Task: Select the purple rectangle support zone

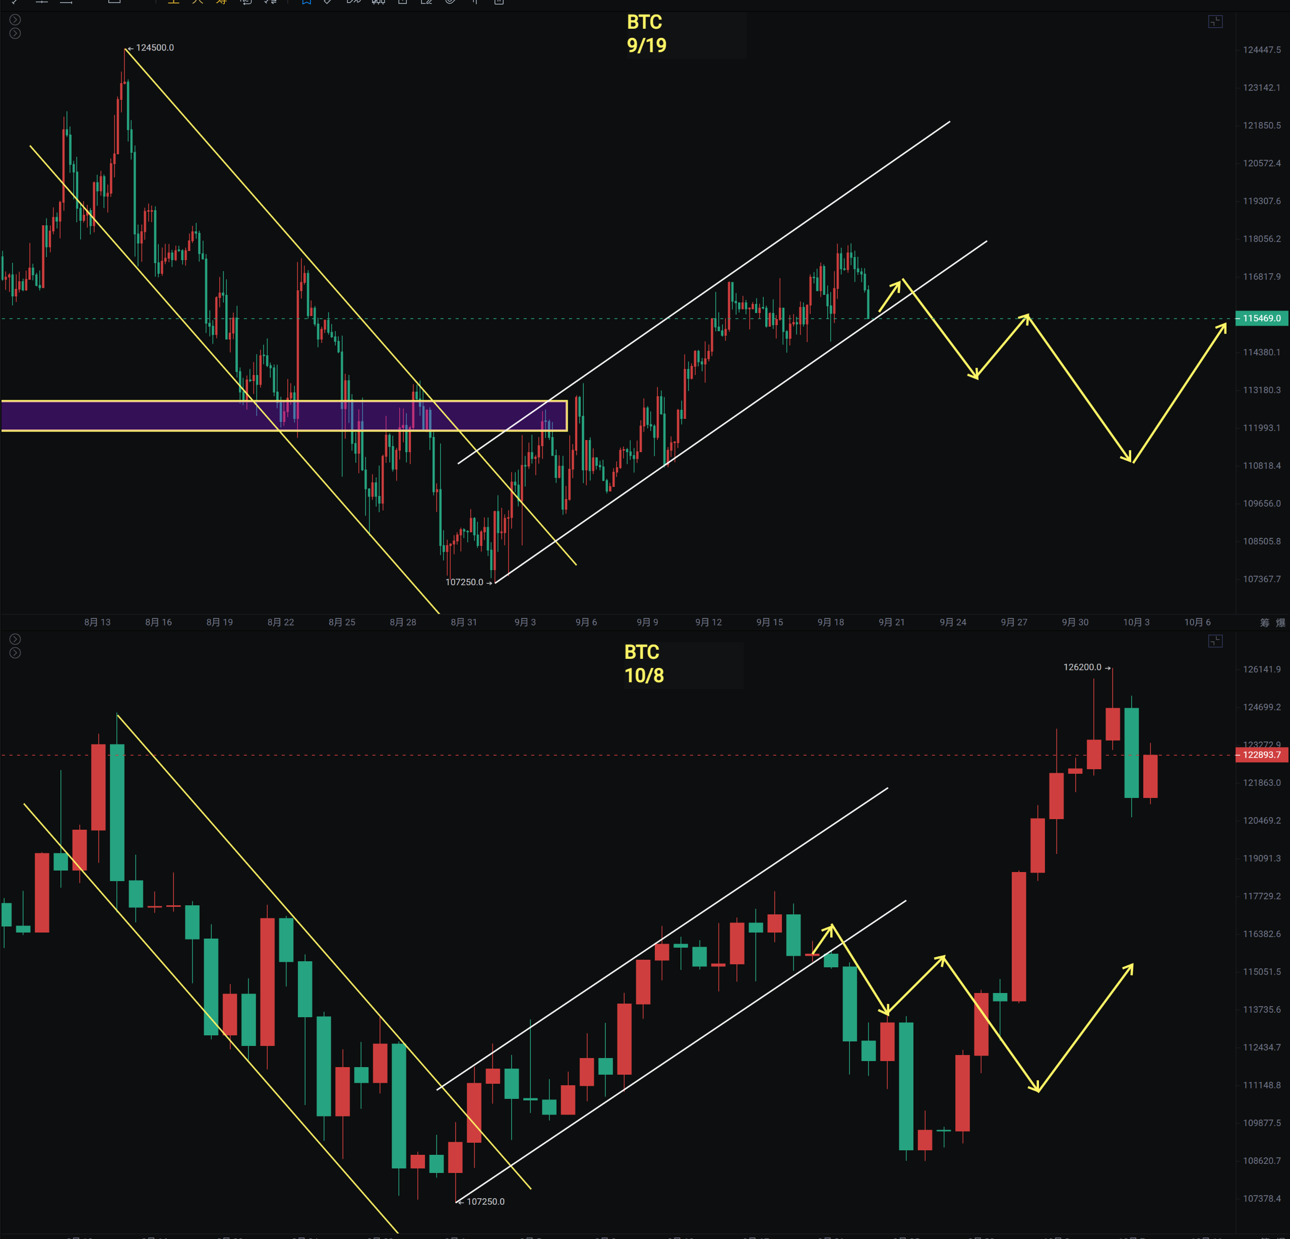Action: [x=198, y=416]
